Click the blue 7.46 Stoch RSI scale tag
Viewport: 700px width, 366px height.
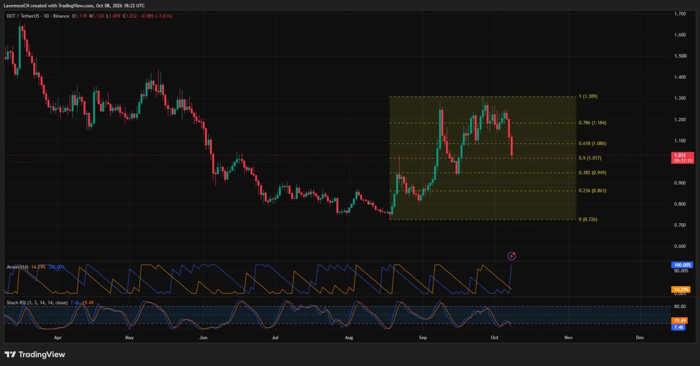coord(679,327)
